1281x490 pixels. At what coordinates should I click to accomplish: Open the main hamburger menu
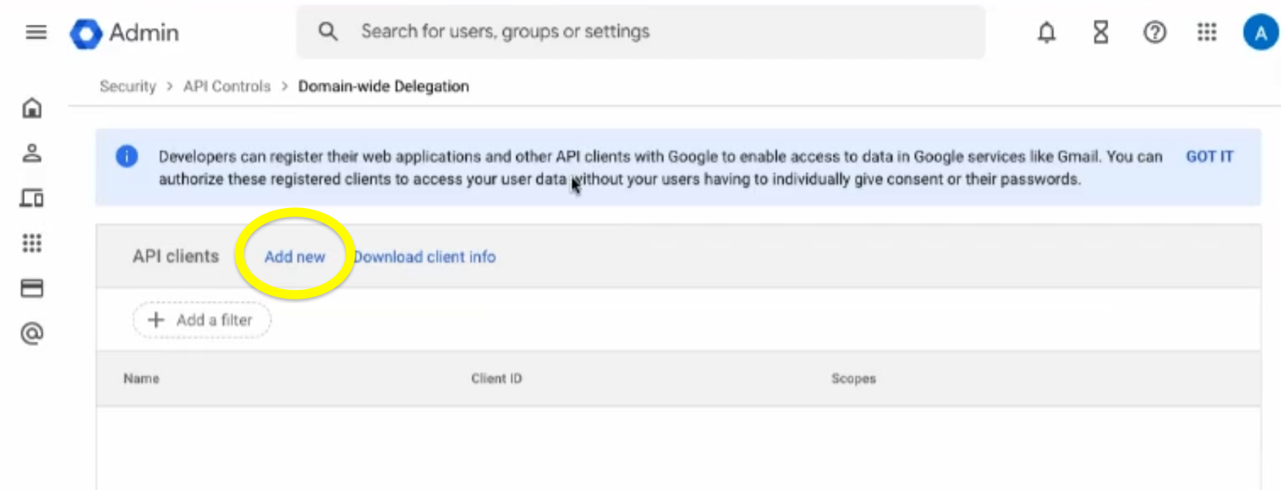coord(36,32)
